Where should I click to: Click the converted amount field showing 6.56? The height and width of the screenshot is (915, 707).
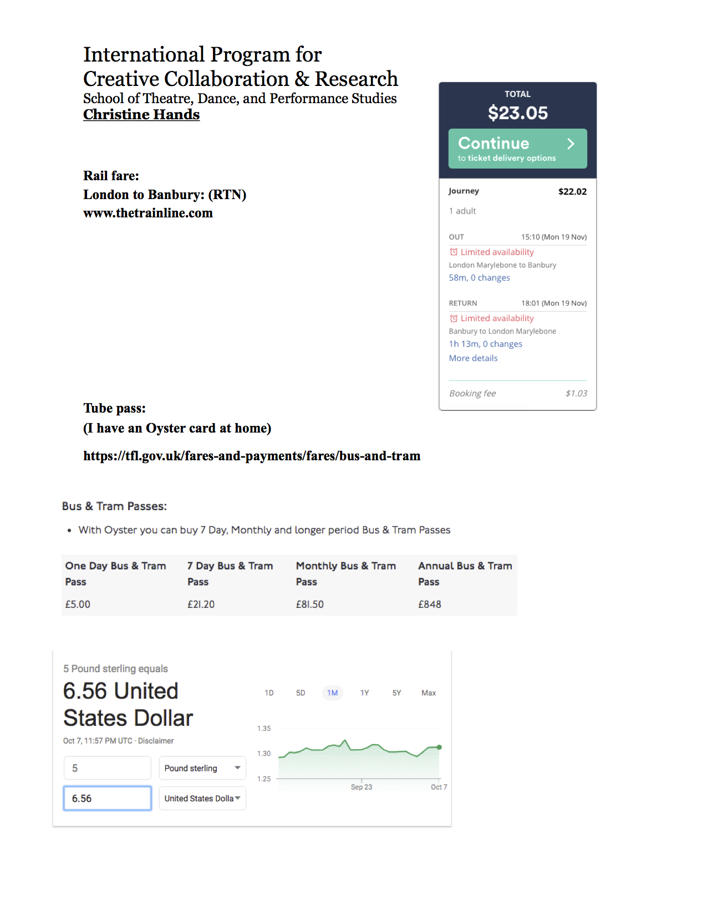108,799
